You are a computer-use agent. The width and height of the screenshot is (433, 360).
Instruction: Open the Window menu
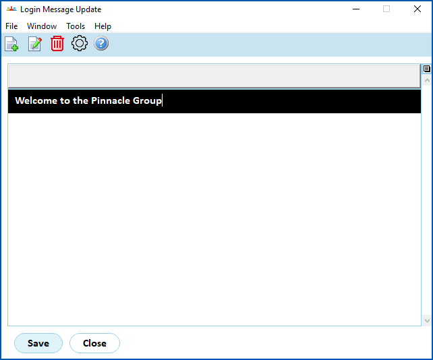(x=42, y=26)
